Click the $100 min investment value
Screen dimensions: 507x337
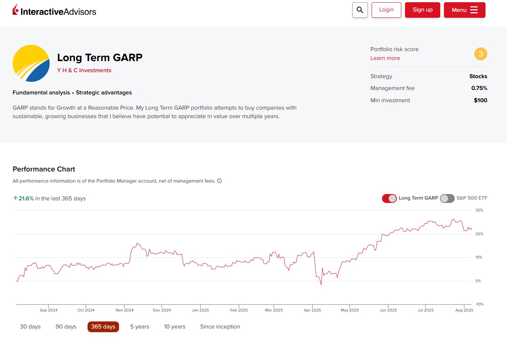click(x=481, y=100)
